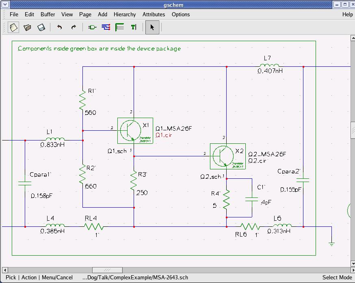355x283 pixels.
Task: Toggle the Select mode arrow tool
Action: click(152, 27)
